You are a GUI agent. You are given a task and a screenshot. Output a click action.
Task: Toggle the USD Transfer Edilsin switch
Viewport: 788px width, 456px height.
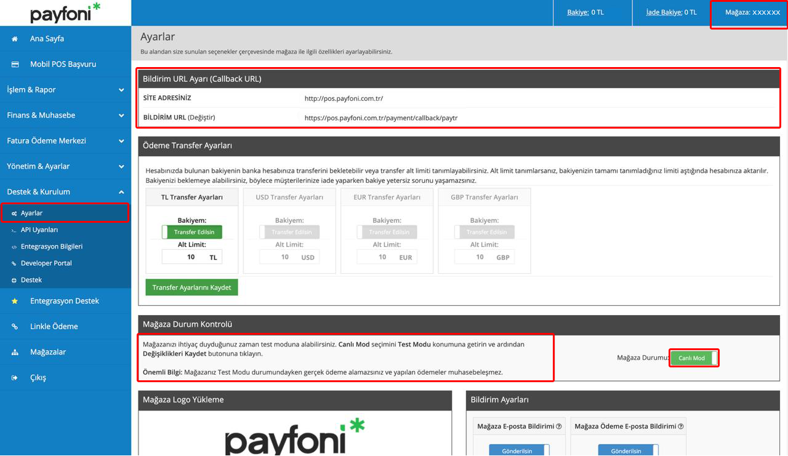[289, 232]
